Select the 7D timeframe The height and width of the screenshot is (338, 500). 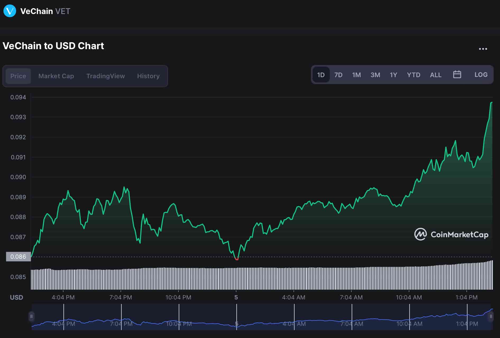point(338,75)
